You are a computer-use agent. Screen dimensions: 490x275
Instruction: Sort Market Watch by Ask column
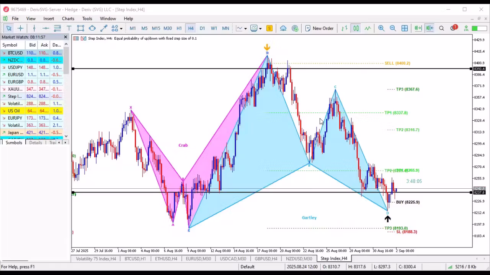coord(44,45)
